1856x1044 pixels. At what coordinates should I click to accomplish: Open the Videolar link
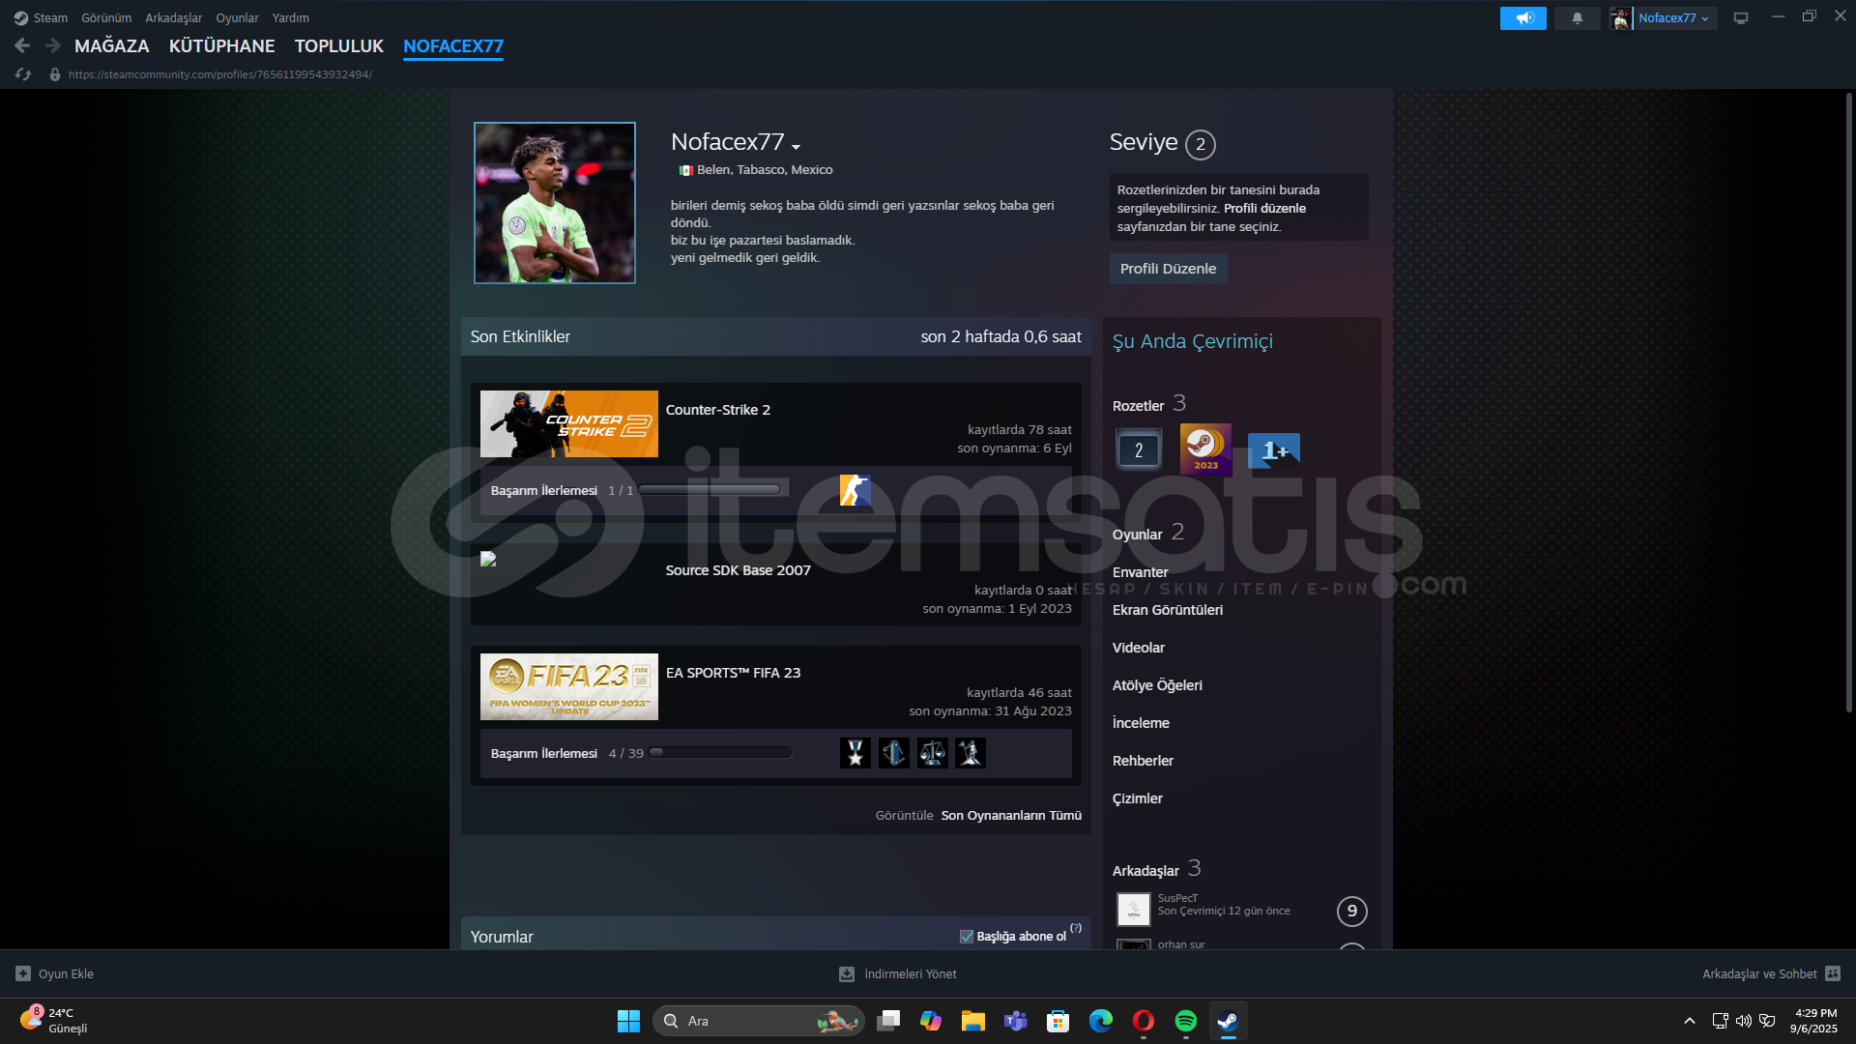[1138, 648]
